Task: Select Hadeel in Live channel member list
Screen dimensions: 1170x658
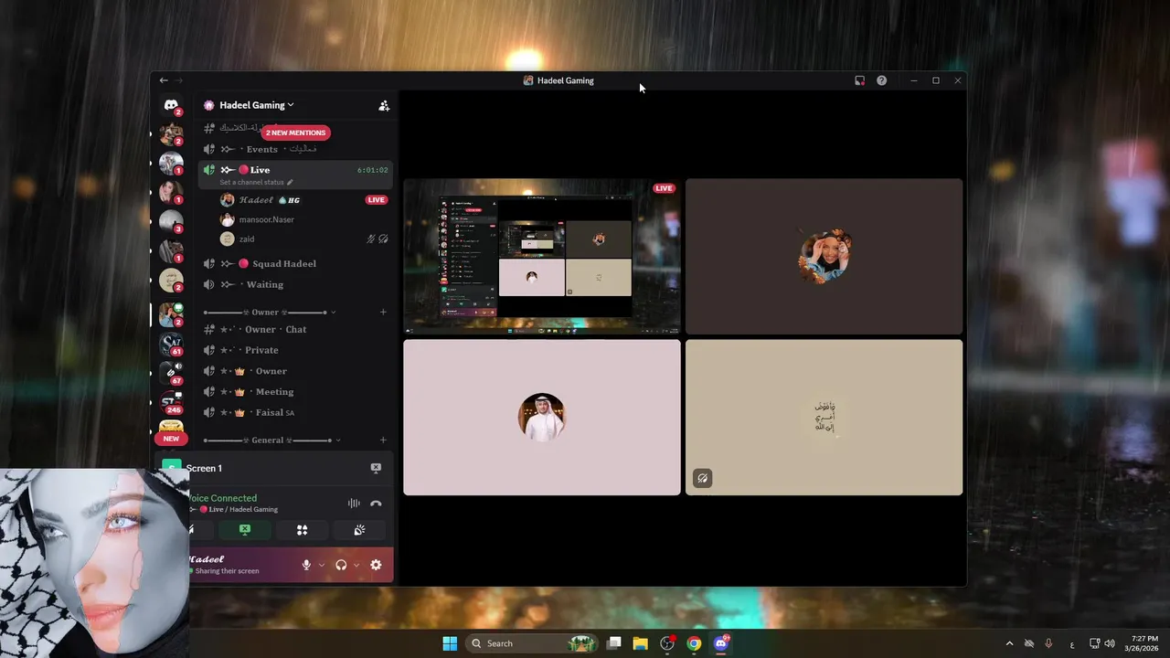Action: [256, 200]
